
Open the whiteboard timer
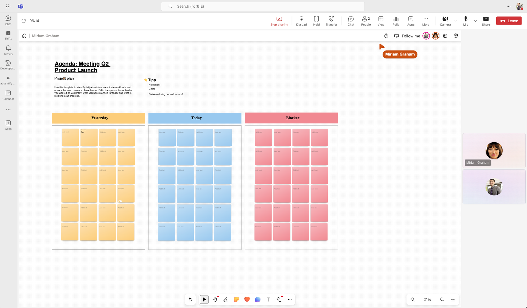click(x=386, y=36)
